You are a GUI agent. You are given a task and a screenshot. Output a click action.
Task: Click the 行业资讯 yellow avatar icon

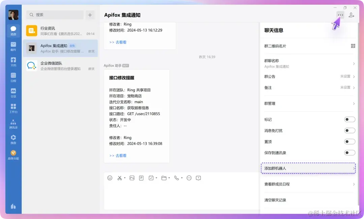pos(32,31)
